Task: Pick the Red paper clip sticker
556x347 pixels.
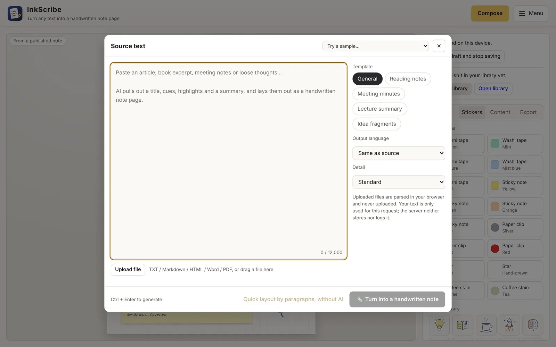Action: (515, 249)
